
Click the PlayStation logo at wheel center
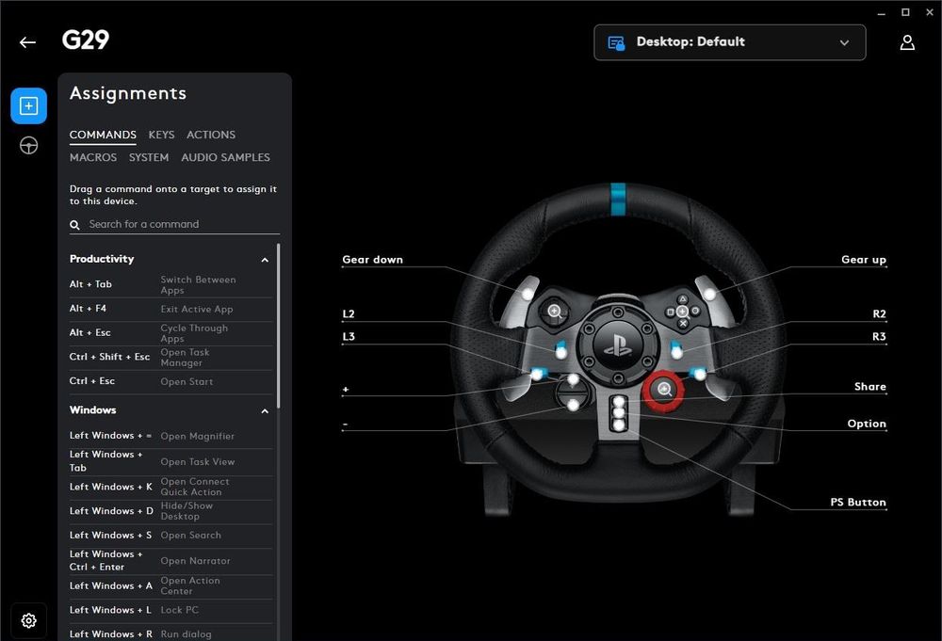coord(617,344)
